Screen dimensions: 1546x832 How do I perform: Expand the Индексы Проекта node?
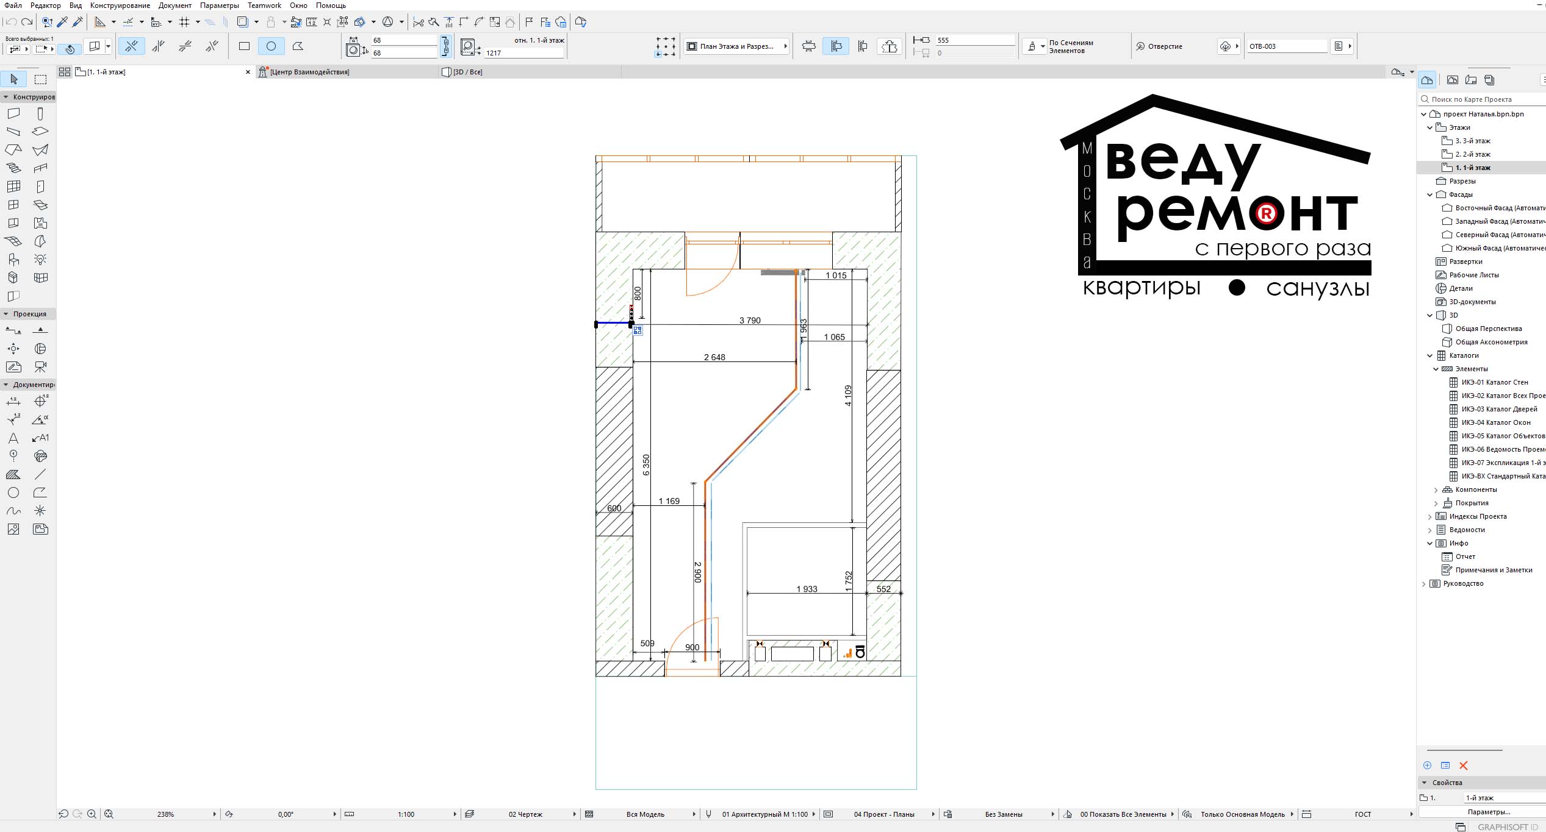tap(1429, 517)
